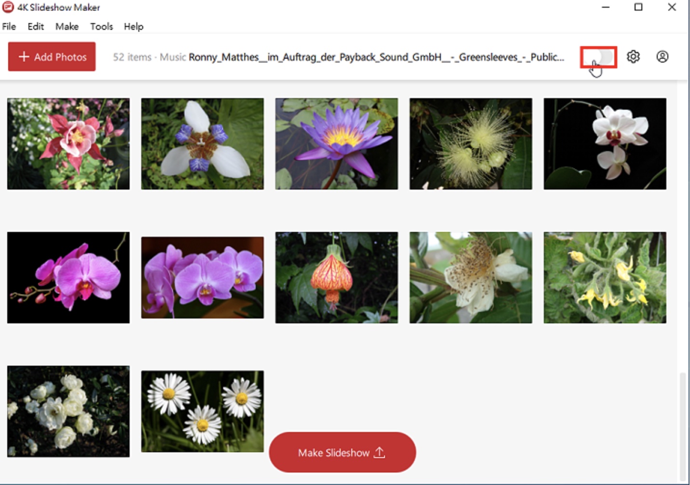Open the File menu
The height and width of the screenshot is (485, 690).
[x=9, y=26]
